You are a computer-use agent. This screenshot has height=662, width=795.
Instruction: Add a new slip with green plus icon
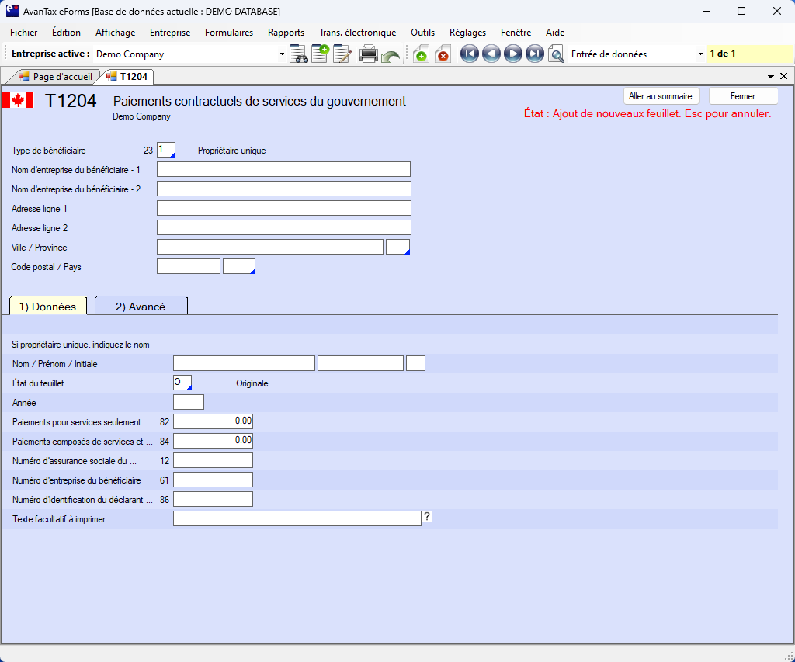[420, 54]
